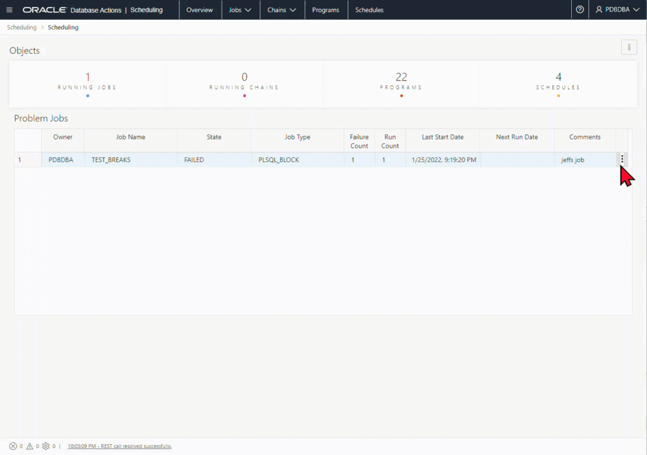Open the PDBDBA user dropdown
This screenshot has width=647, height=455.
(617, 10)
